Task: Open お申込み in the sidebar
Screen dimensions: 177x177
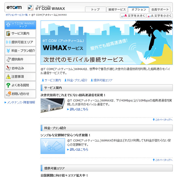Action: point(20,68)
